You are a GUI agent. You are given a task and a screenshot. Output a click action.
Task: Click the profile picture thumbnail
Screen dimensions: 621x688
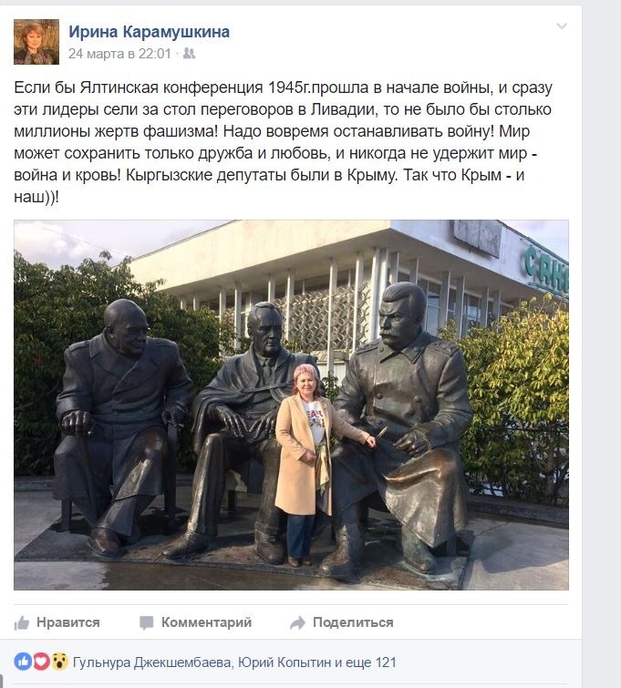[36, 42]
